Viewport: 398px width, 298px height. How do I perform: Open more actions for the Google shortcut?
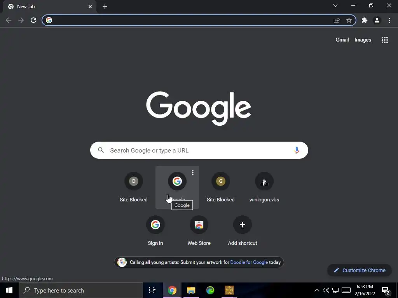[x=193, y=173]
